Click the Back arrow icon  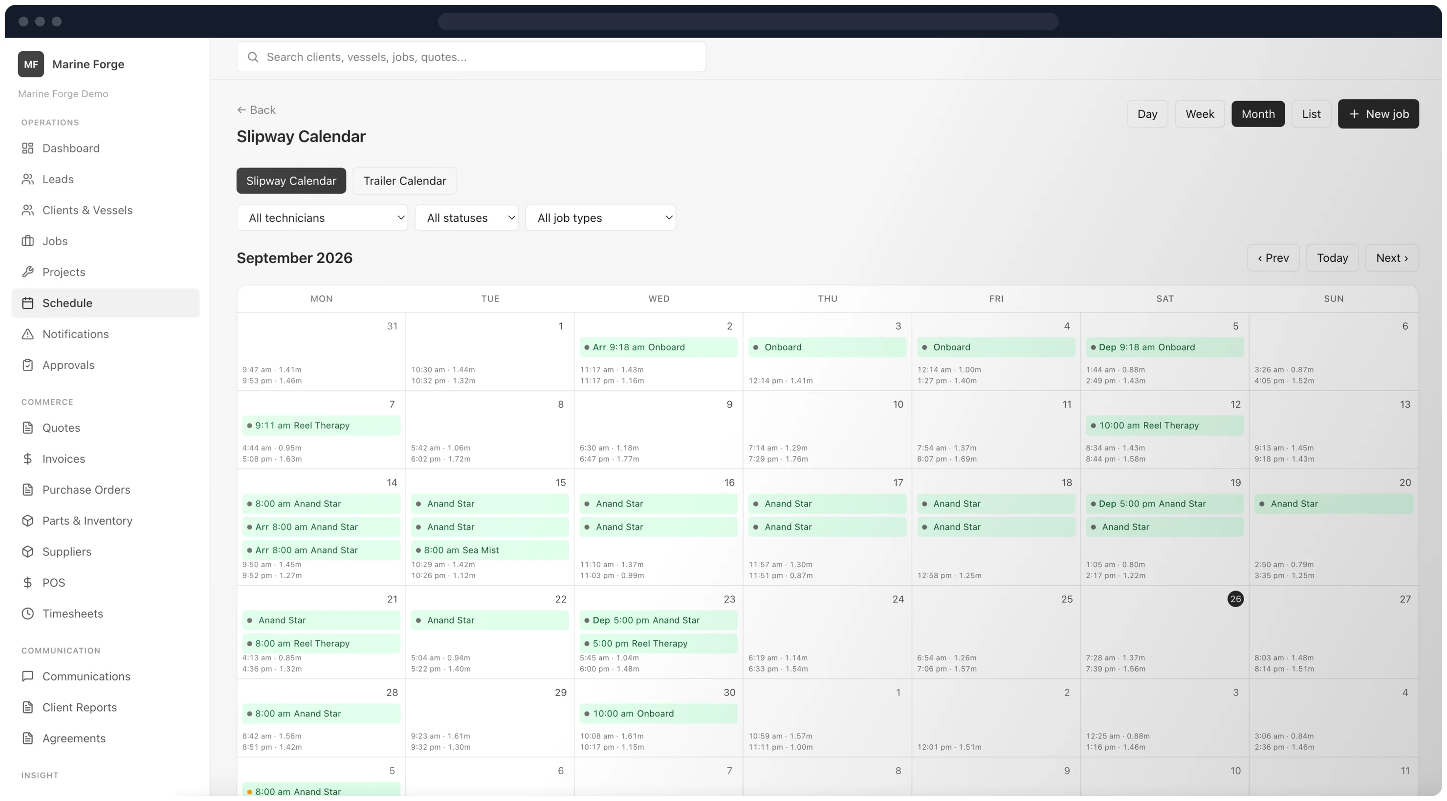pyautogui.click(x=241, y=110)
